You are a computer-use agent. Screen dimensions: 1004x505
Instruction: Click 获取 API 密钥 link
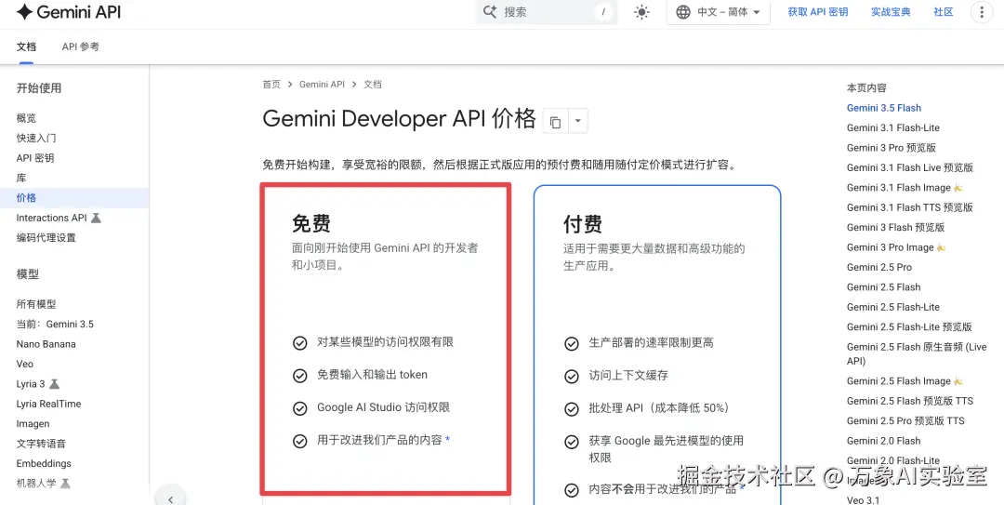point(818,12)
